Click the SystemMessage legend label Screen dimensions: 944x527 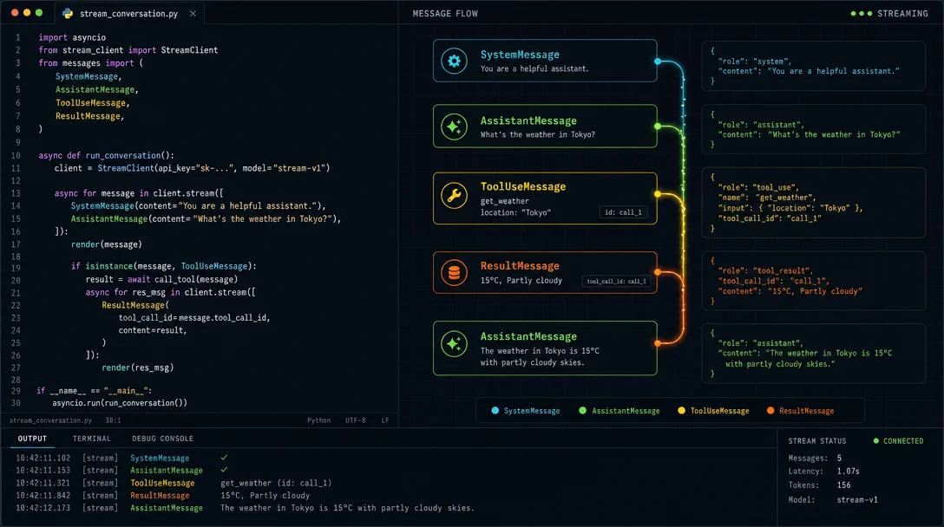[532, 411]
